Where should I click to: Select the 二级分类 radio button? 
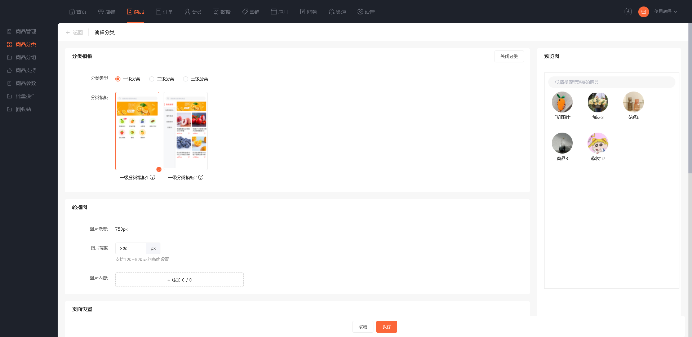pyautogui.click(x=152, y=79)
